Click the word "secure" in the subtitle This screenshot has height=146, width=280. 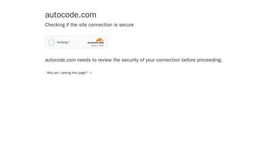point(126,25)
